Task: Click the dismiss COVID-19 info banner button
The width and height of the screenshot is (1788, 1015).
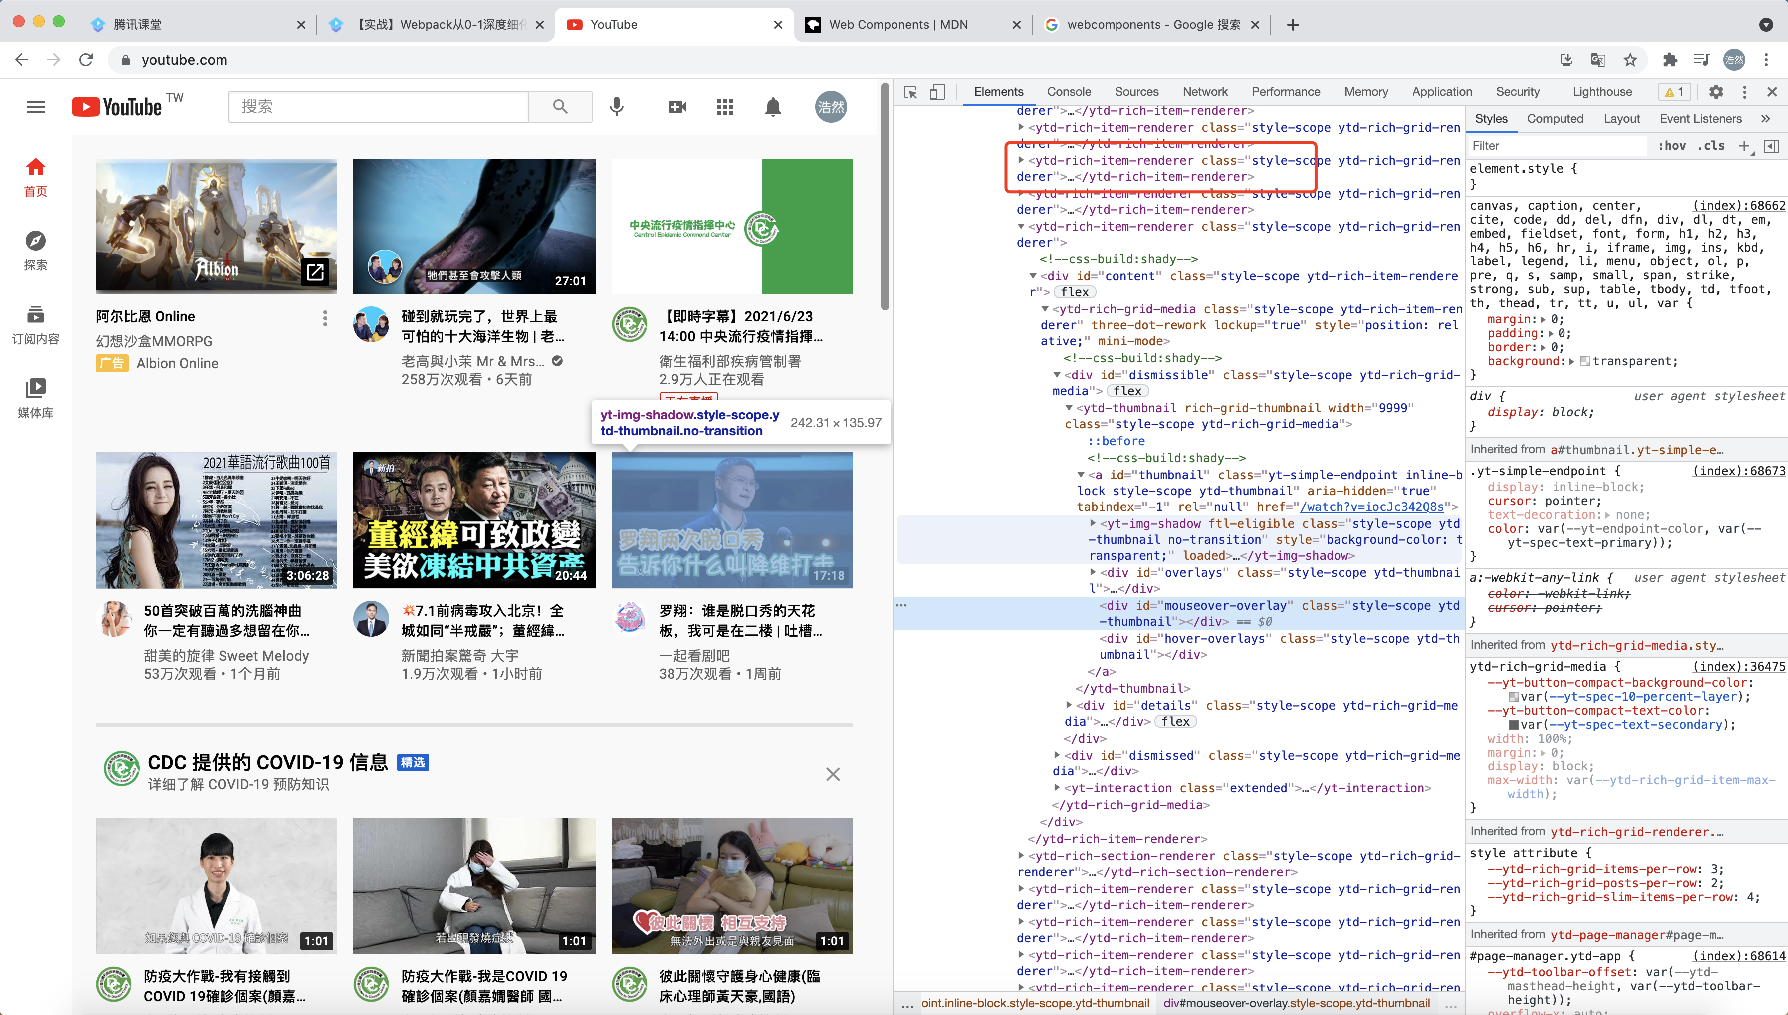Action: [x=833, y=774]
